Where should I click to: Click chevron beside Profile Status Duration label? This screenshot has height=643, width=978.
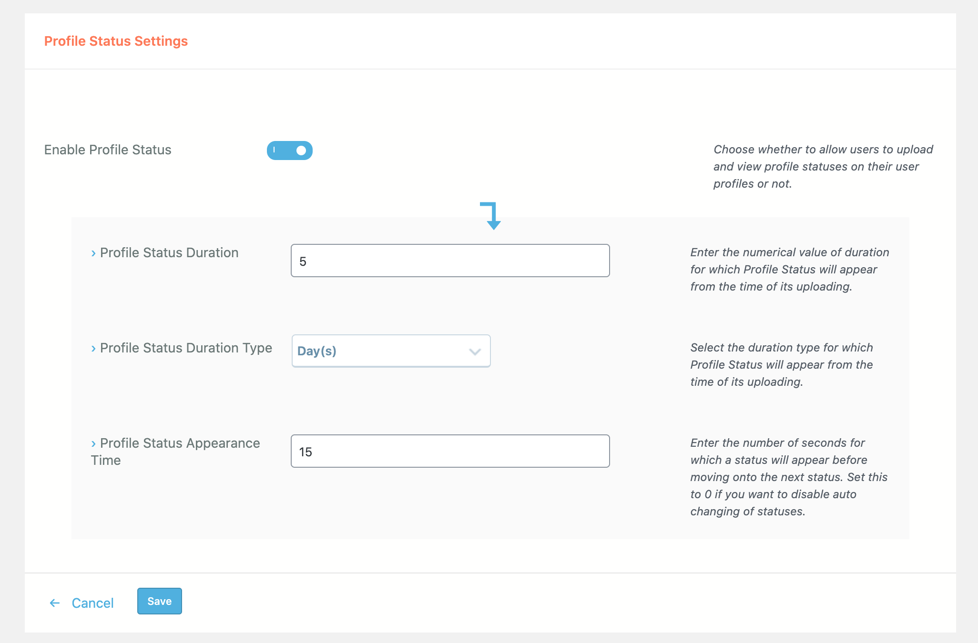pos(93,253)
